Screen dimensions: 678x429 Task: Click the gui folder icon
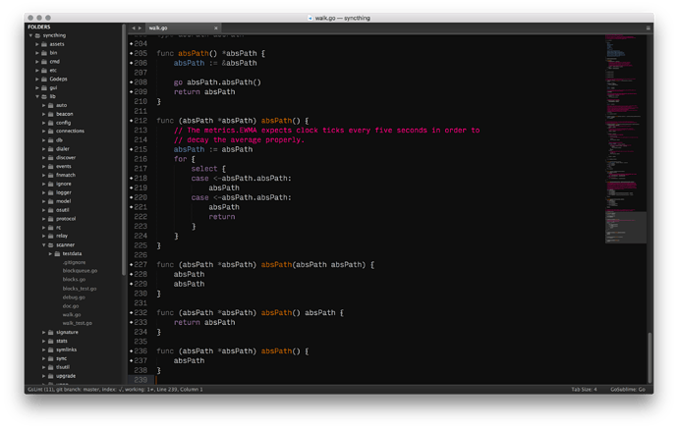(44, 87)
